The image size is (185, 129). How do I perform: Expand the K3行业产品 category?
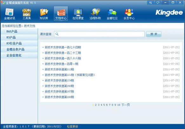(19, 43)
